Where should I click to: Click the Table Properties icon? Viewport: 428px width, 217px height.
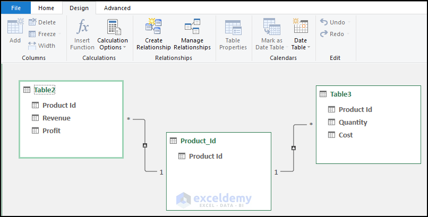[233, 27]
